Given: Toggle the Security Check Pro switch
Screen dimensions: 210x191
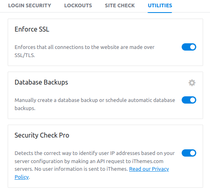Looking at the screenshot, I should click(x=189, y=153).
